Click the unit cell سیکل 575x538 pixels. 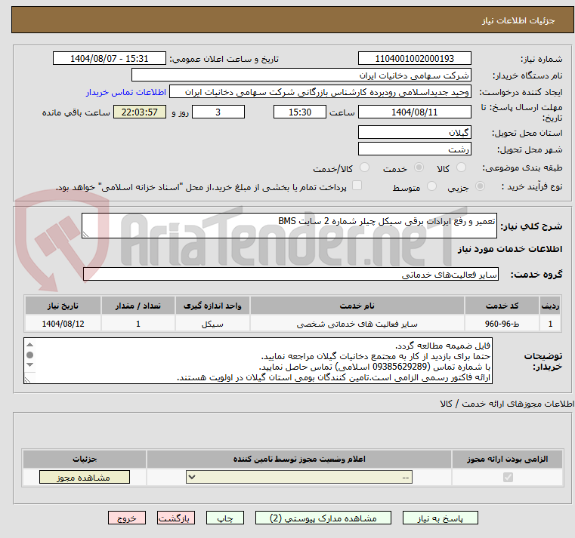(x=212, y=324)
